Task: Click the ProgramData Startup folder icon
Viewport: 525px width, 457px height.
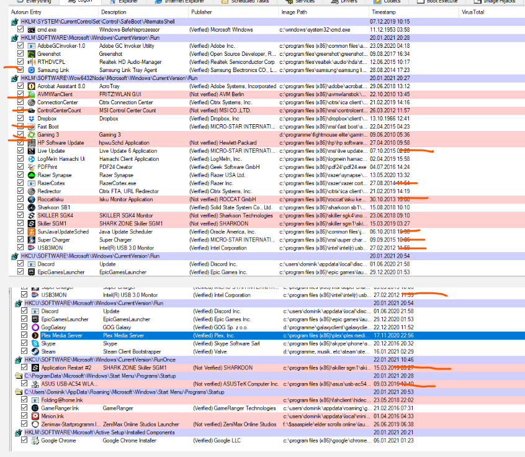Action: (x=19, y=376)
